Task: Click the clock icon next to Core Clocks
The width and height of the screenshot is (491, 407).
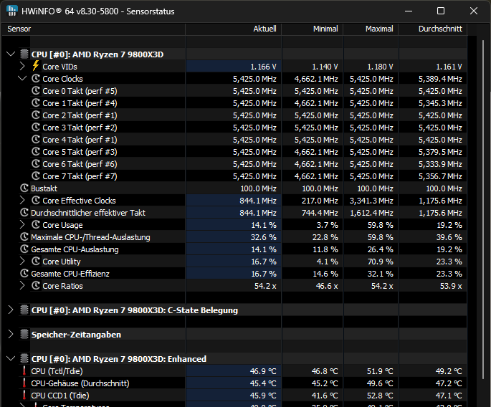Action: pyautogui.click(x=36, y=79)
